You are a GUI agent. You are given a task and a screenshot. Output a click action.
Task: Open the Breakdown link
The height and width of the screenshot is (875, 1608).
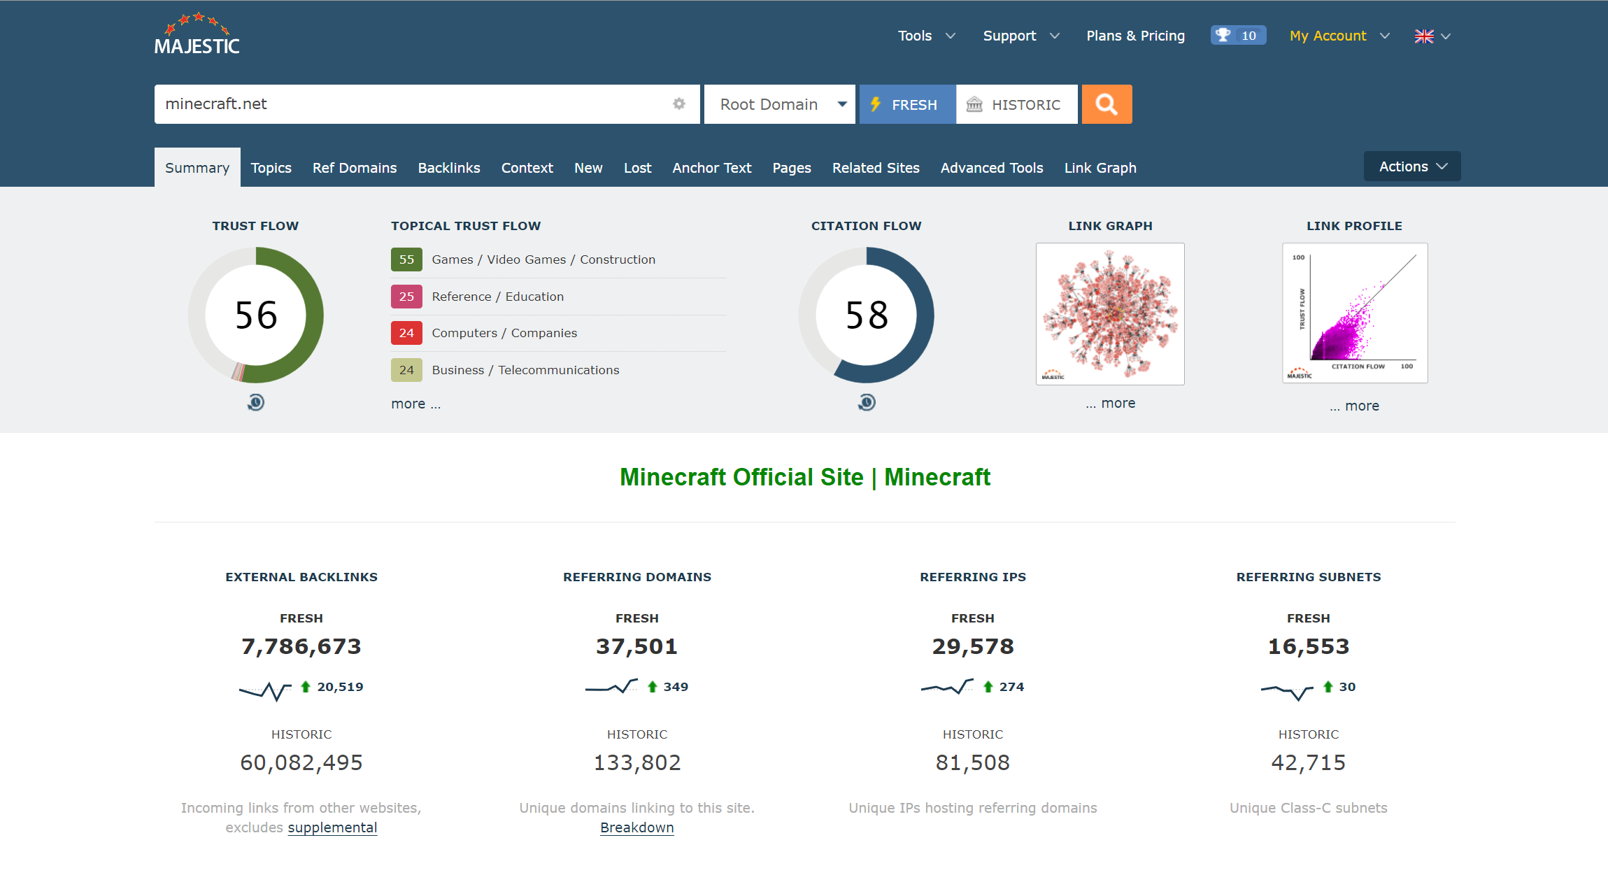coord(637,827)
